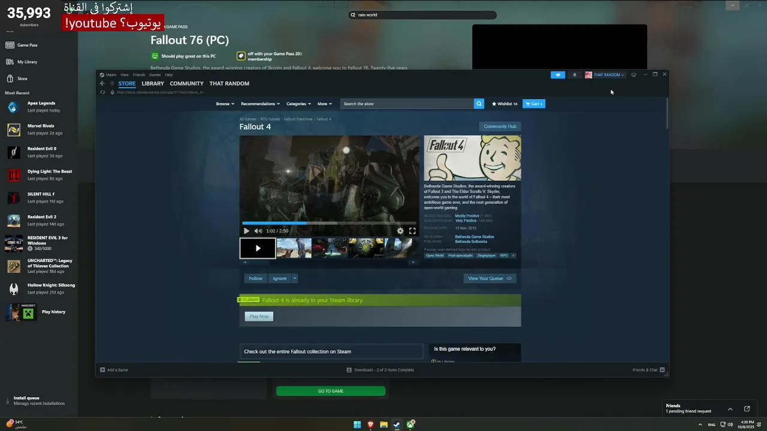The width and height of the screenshot is (767, 431).
Task: Open Steam notifications bell
Action: (575, 75)
